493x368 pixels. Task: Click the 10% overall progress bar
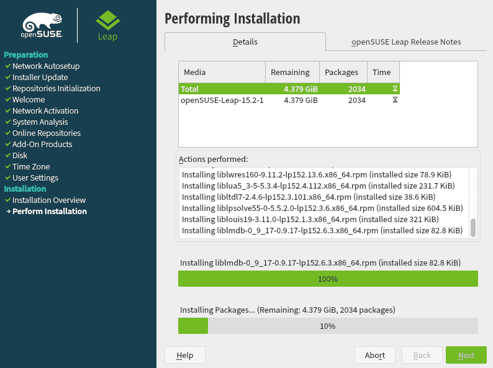point(328,326)
